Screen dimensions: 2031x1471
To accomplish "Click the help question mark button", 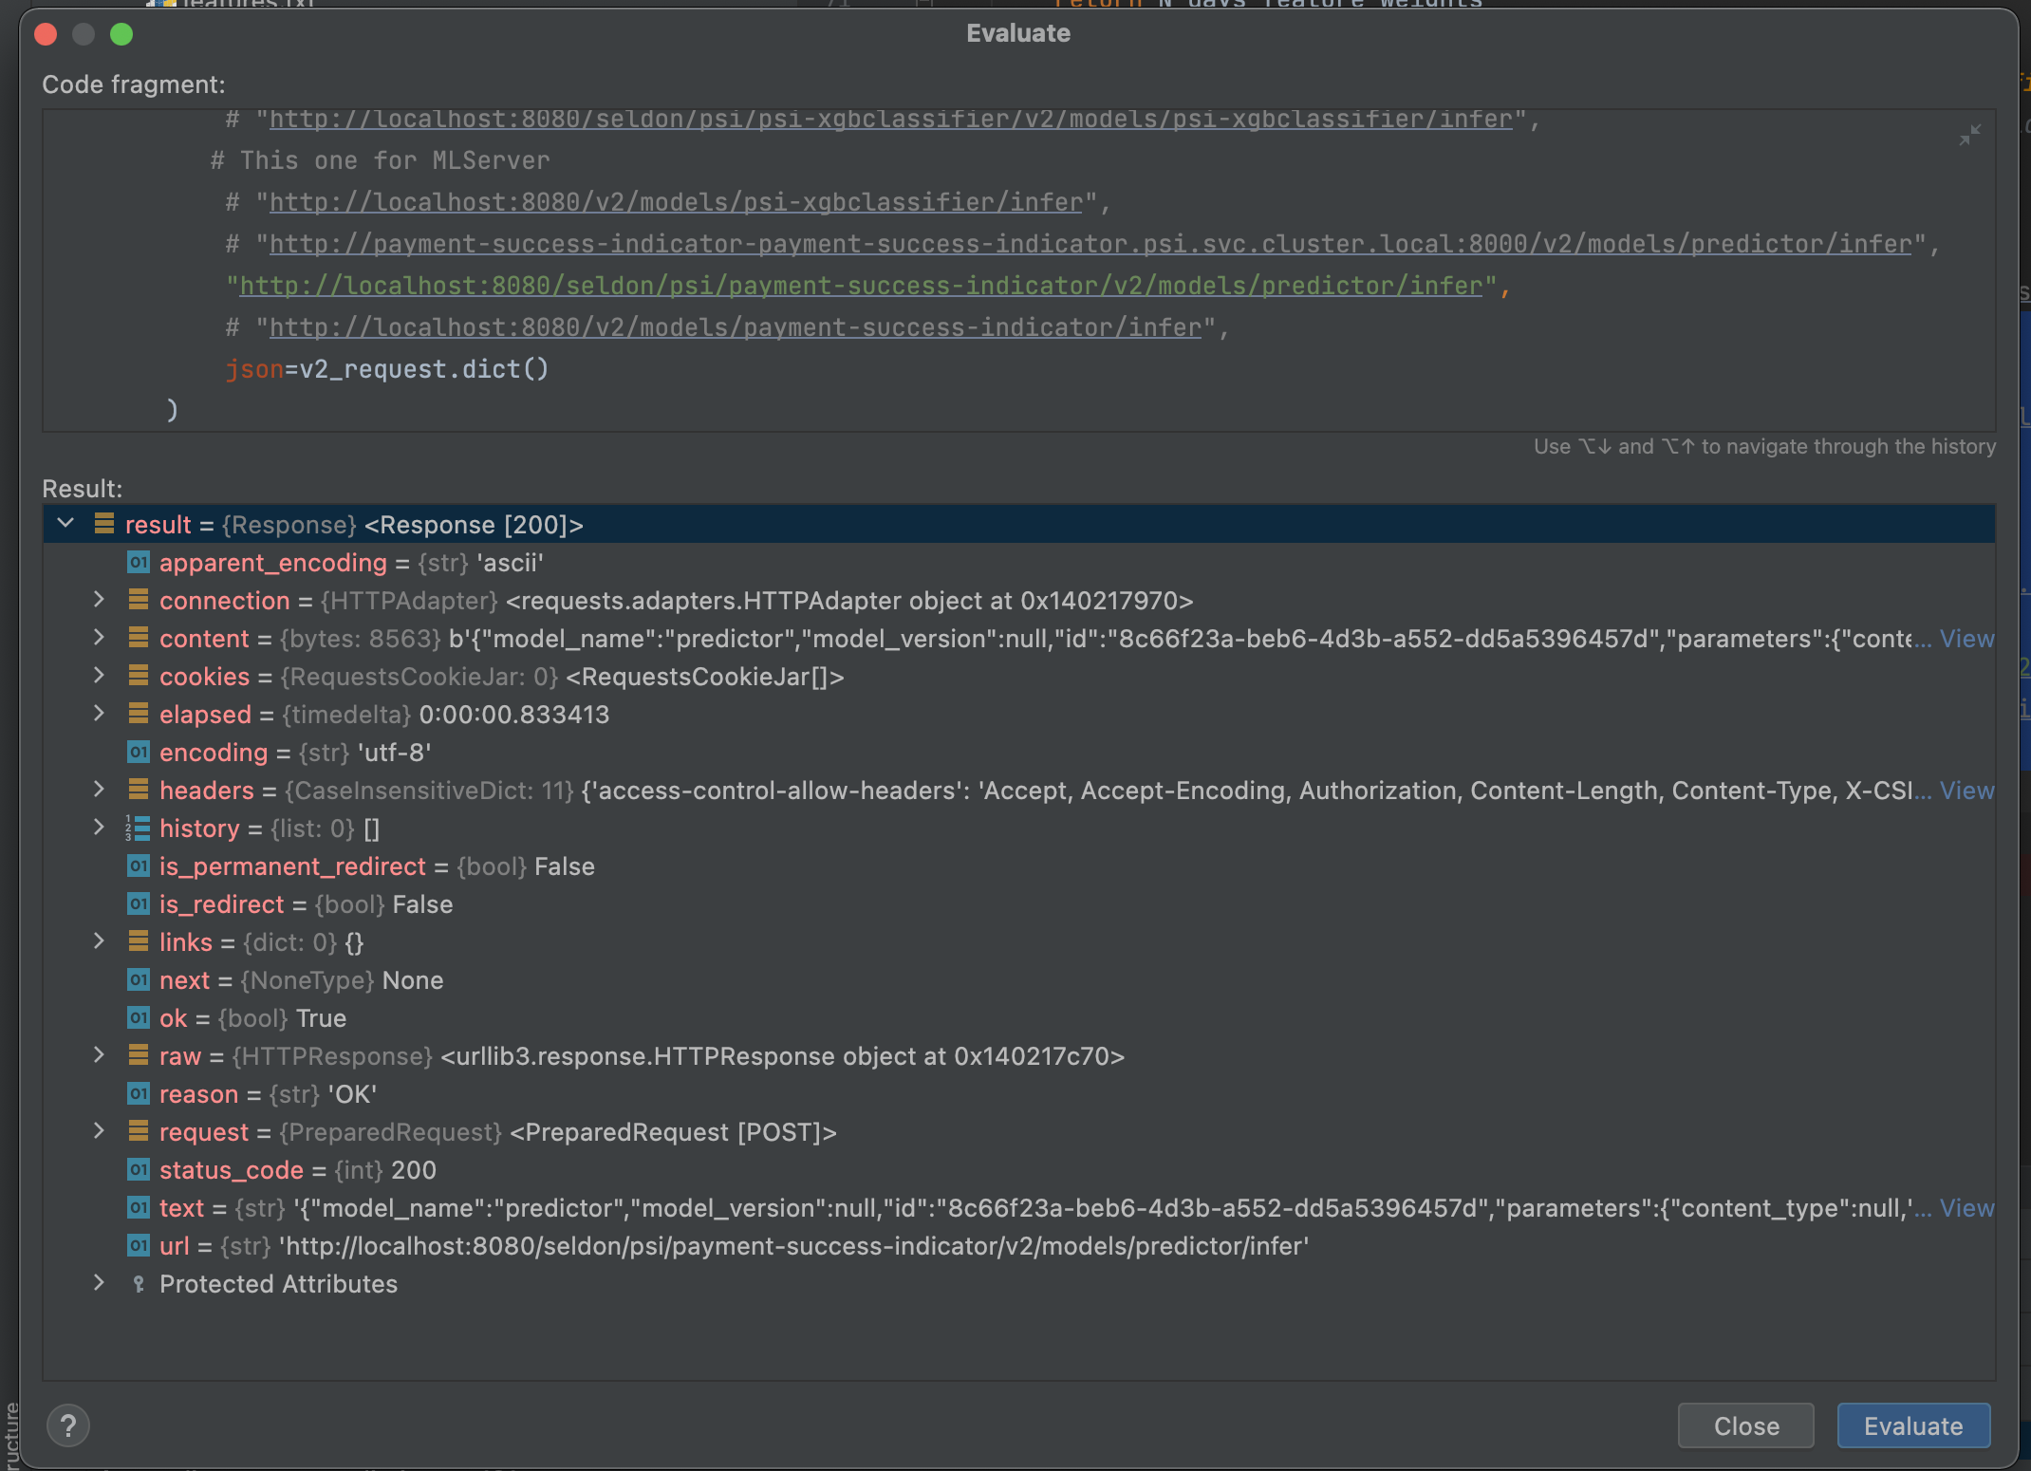I will point(68,1424).
